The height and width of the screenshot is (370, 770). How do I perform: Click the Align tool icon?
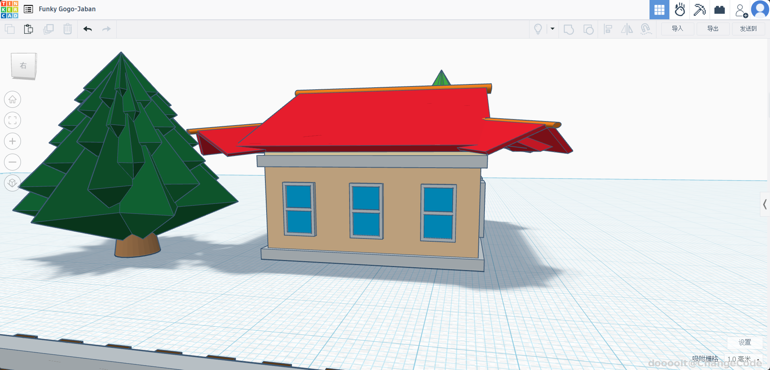(x=608, y=29)
